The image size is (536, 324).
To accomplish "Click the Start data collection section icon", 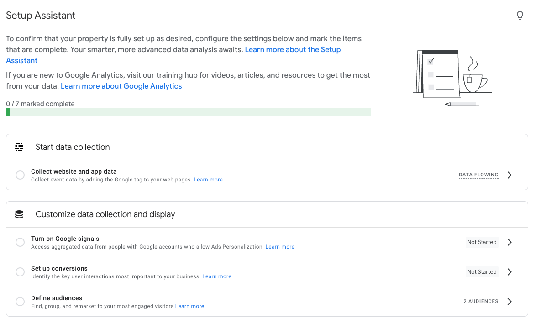I will click(19, 147).
